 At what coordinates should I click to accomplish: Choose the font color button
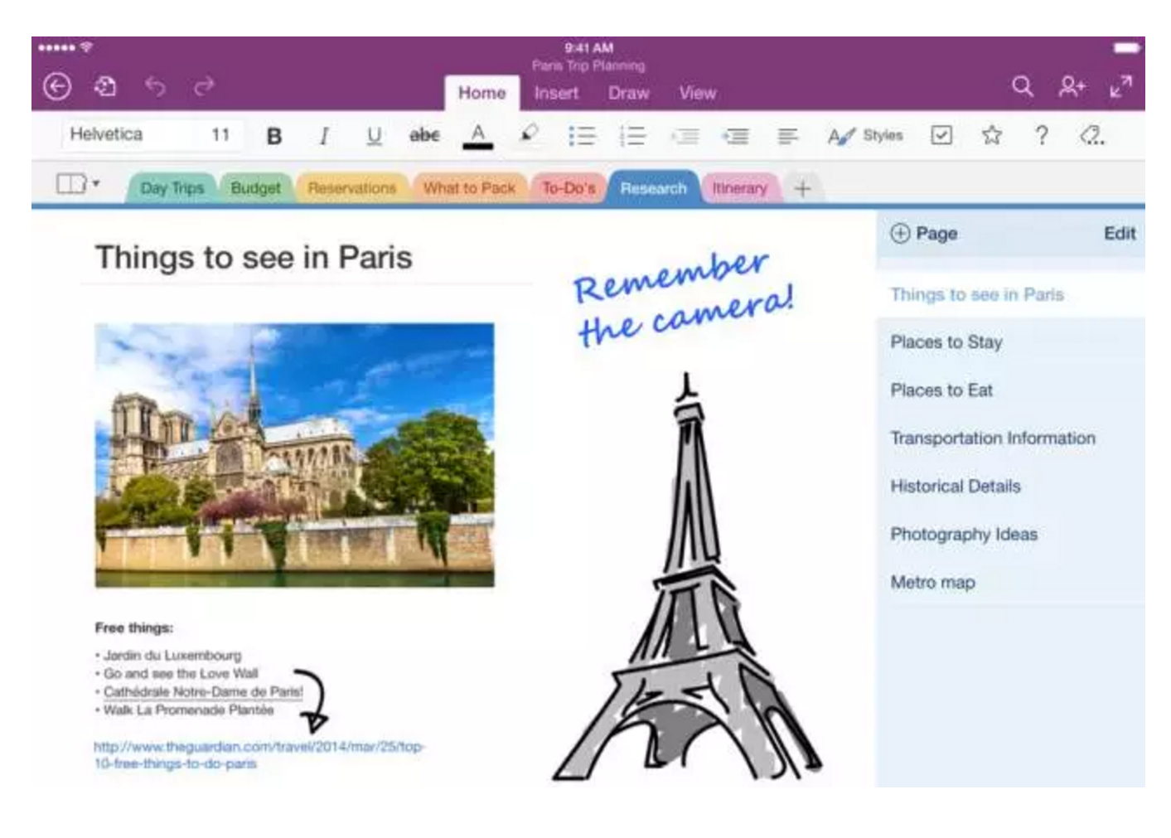pos(477,136)
